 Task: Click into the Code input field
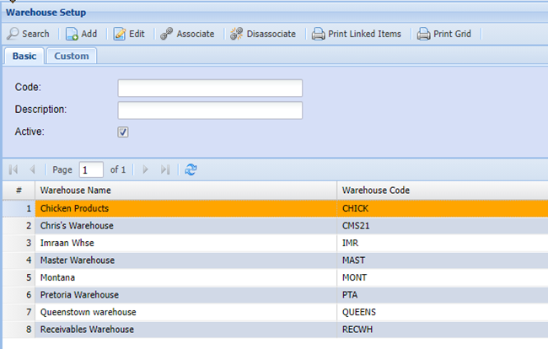click(x=209, y=89)
